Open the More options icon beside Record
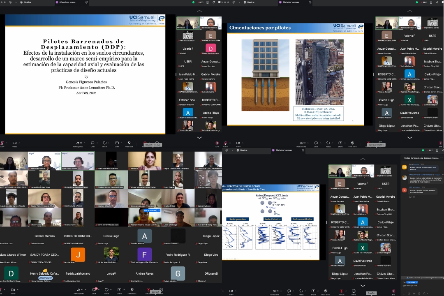The image size is (444, 296). click(x=354, y=291)
